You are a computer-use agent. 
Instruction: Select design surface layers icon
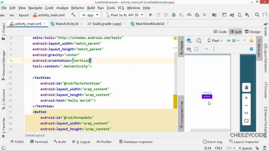189,41
